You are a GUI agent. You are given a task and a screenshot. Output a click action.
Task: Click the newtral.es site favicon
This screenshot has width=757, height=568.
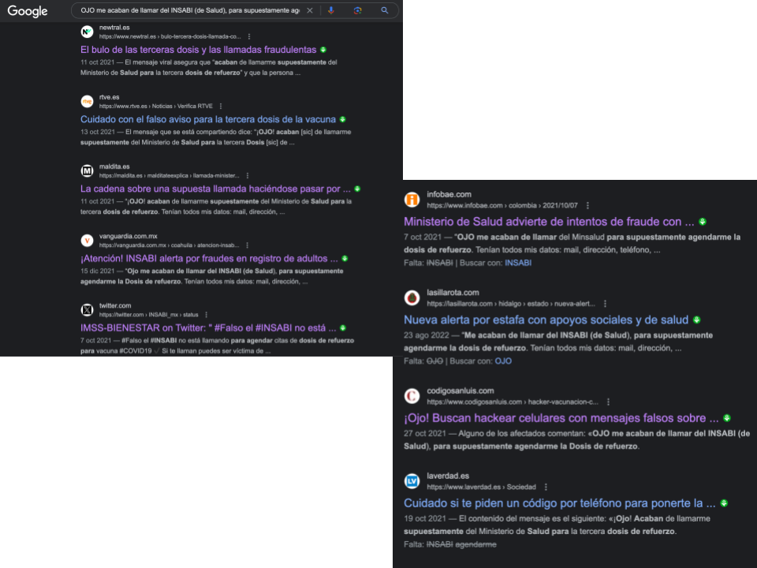[x=87, y=32]
